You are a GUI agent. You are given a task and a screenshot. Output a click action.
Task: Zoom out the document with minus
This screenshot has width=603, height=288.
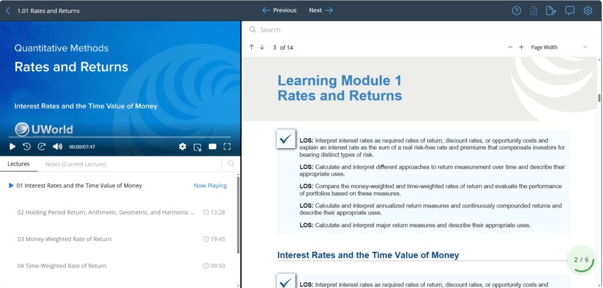click(510, 47)
